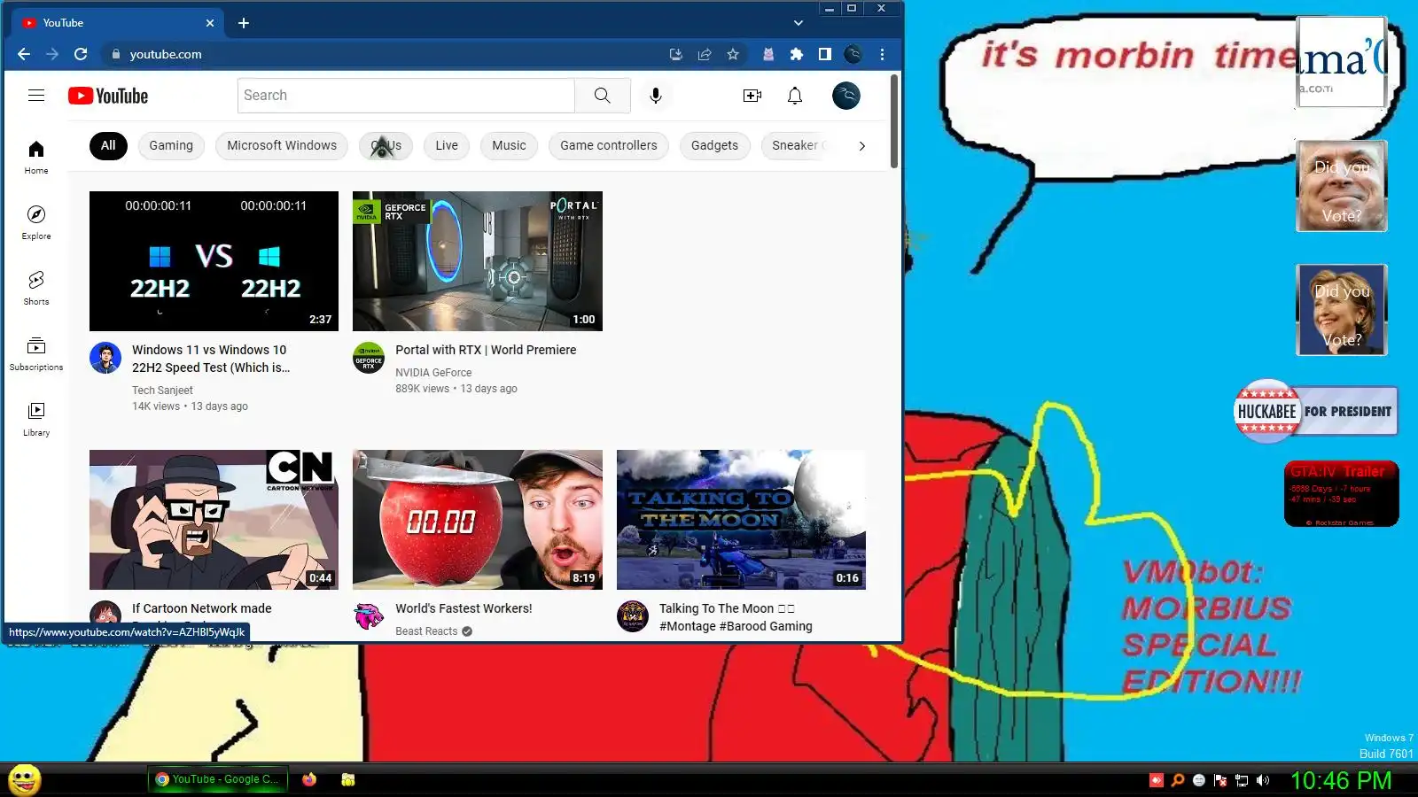The height and width of the screenshot is (797, 1418).
Task: Play the Windows 11 vs Windows 10 22H2 thumbnail
Action: click(214, 261)
